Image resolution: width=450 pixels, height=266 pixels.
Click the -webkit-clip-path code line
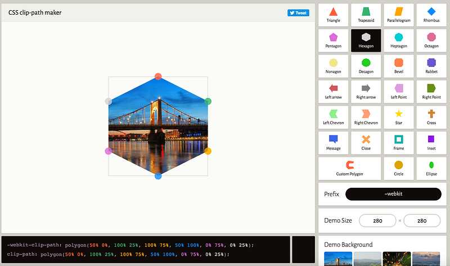click(130, 245)
